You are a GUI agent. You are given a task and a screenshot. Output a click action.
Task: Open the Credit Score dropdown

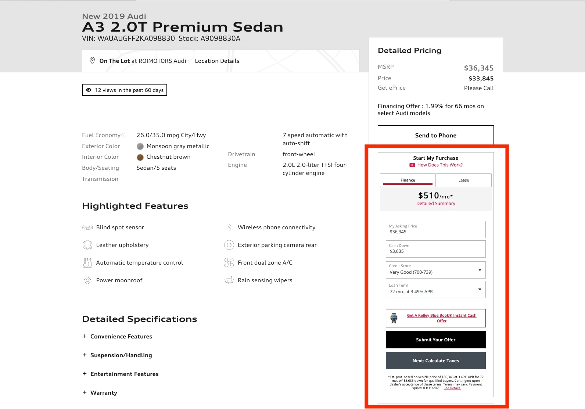(x=436, y=270)
